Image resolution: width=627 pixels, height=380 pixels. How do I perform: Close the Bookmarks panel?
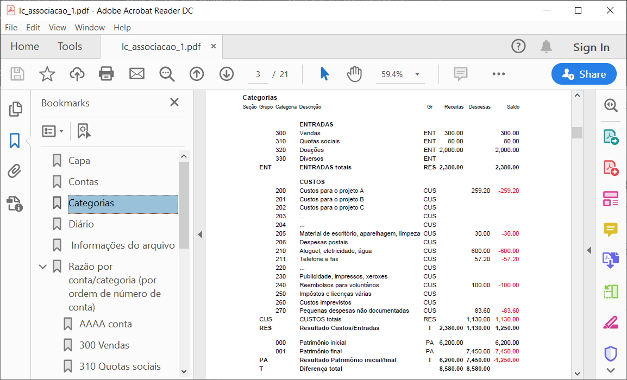[x=174, y=102]
